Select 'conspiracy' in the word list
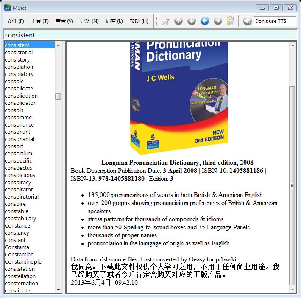The width and height of the screenshot is (301, 298). [18, 183]
